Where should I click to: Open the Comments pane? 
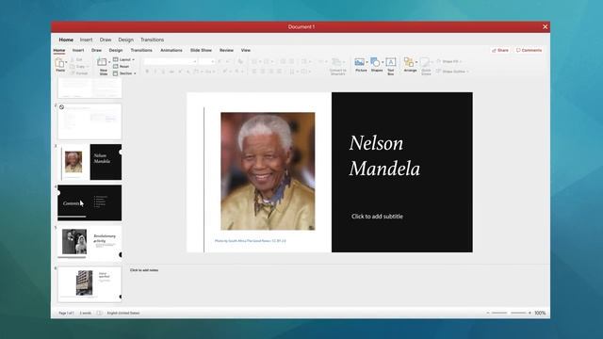pos(529,50)
